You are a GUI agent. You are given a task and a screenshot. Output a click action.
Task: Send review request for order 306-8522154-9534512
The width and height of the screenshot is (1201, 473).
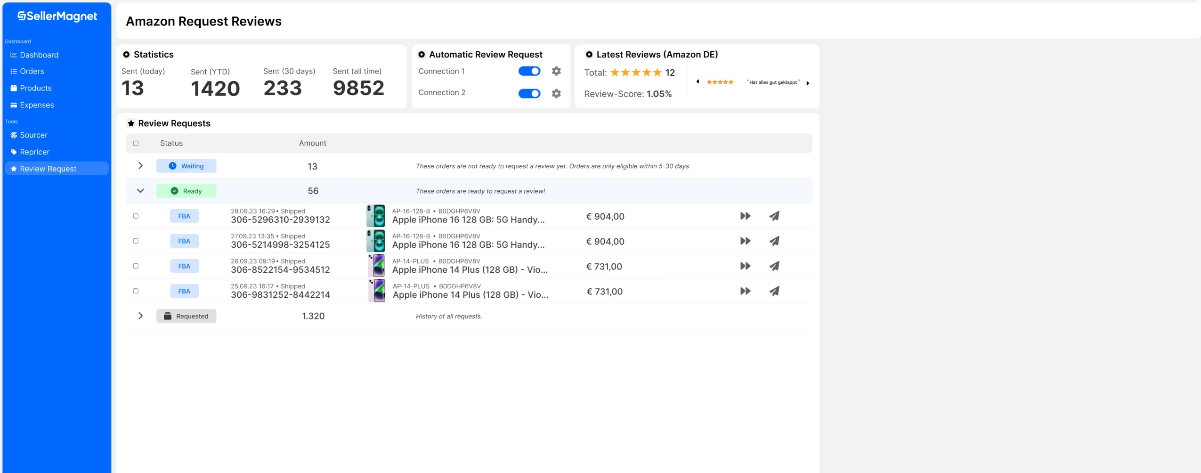click(x=774, y=266)
